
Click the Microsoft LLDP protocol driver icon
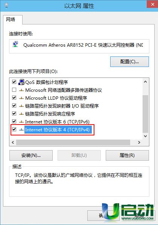click(21, 98)
